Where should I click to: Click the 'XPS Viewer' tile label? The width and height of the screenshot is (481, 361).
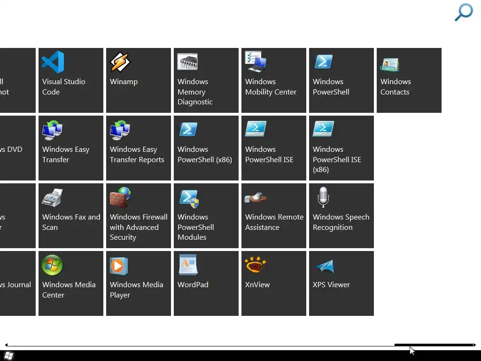pos(331,284)
